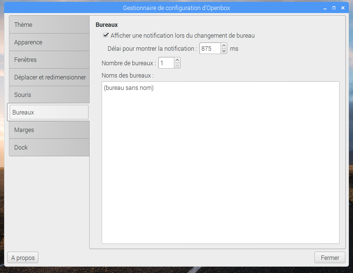Decrease notification delay with down arrow
Image resolution: width=353 pixels, height=273 pixels.
click(x=224, y=51)
